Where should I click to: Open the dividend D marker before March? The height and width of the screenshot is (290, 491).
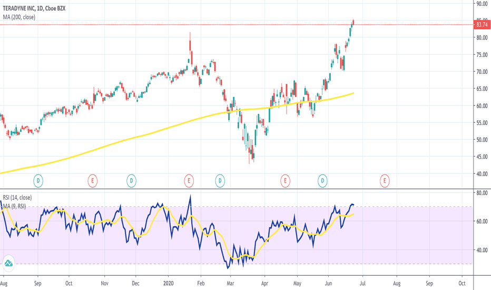coord(220,180)
